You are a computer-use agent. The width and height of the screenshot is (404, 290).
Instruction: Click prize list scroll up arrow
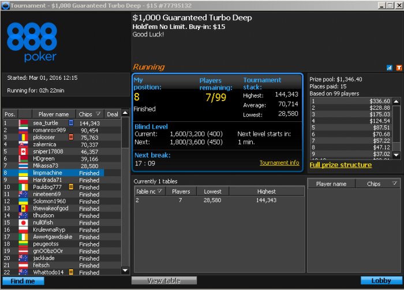tap(396, 101)
